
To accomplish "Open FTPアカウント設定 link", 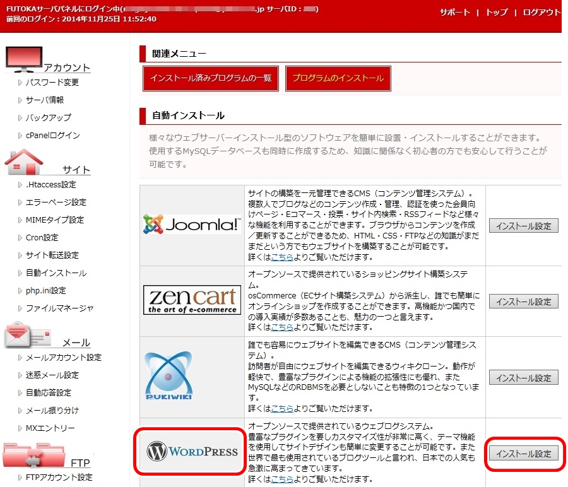I will coord(59,478).
